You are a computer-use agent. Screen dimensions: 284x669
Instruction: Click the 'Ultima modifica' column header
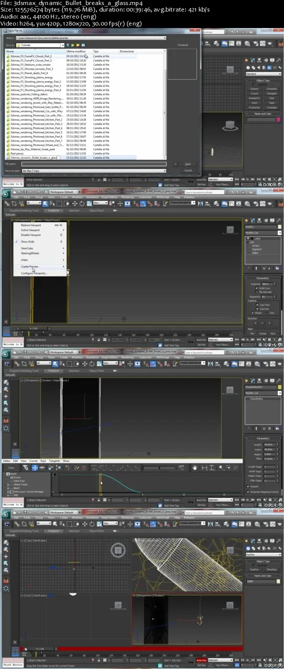[76, 52]
